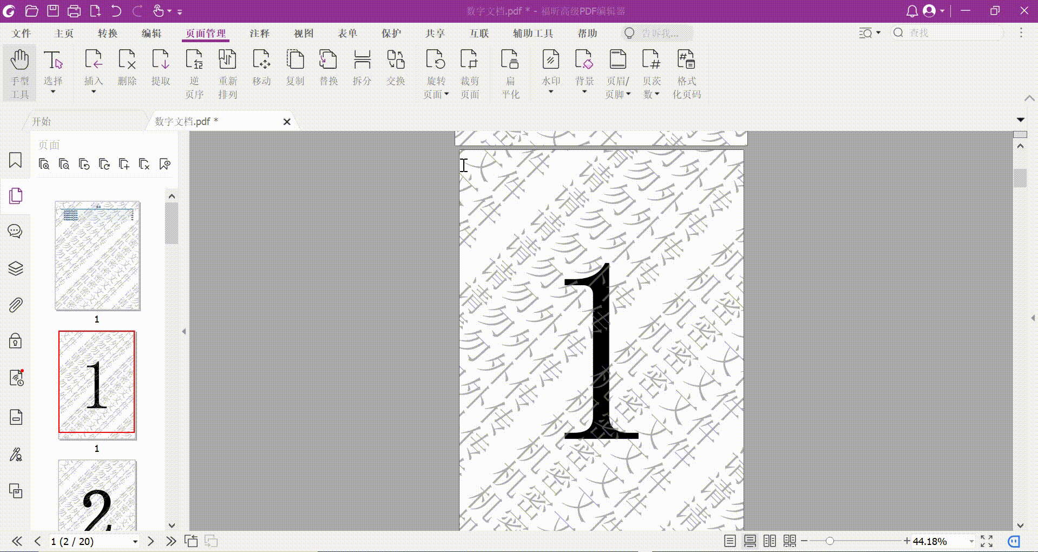This screenshot has width=1038, height=552.
Task: Open the Comments panel in sidebar
Action: 15,232
